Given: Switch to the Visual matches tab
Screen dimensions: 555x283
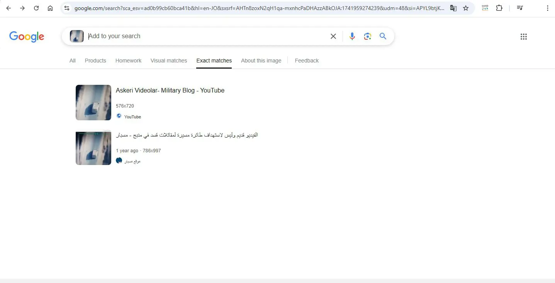Looking at the screenshot, I should point(169,61).
